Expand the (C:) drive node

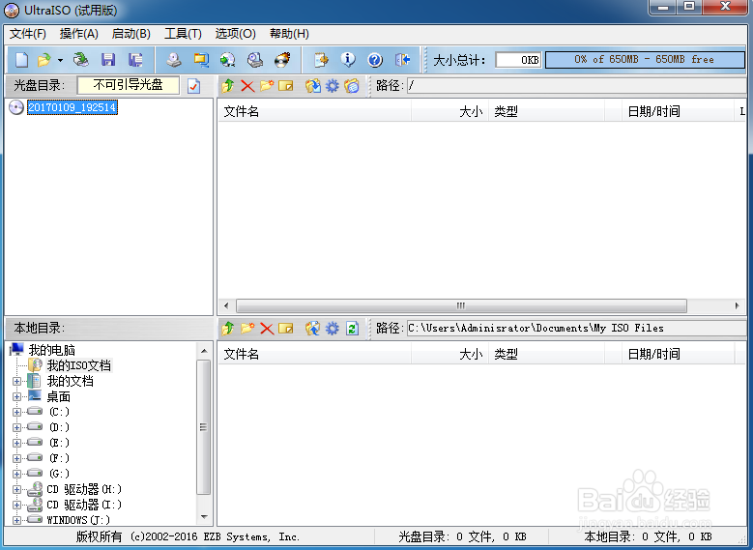click(x=16, y=412)
